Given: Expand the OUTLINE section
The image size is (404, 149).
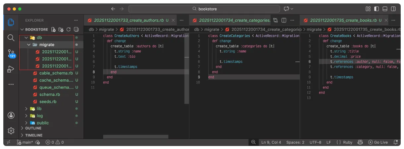Looking at the screenshot, I should (23, 128).
